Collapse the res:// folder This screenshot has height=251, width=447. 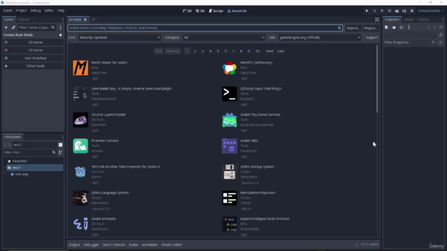click(5, 167)
